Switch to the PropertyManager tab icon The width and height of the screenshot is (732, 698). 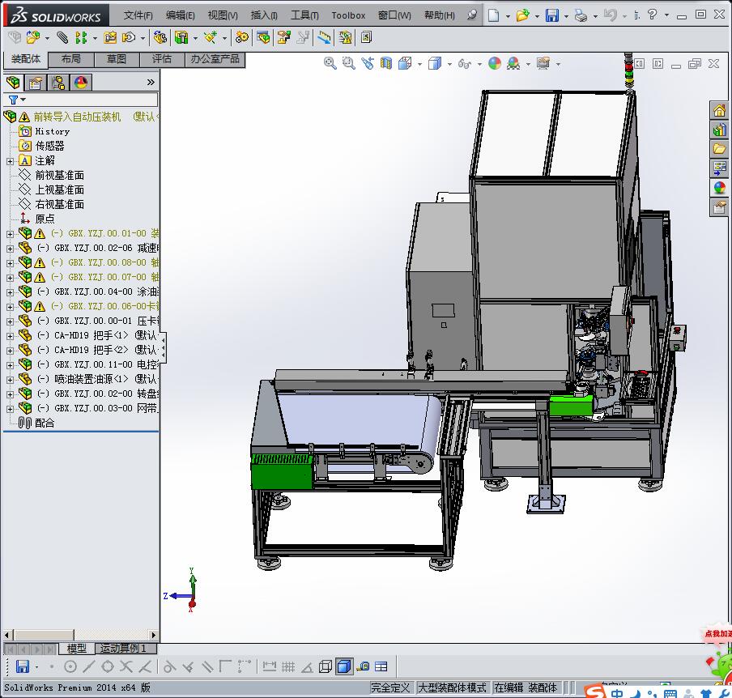tap(36, 83)
